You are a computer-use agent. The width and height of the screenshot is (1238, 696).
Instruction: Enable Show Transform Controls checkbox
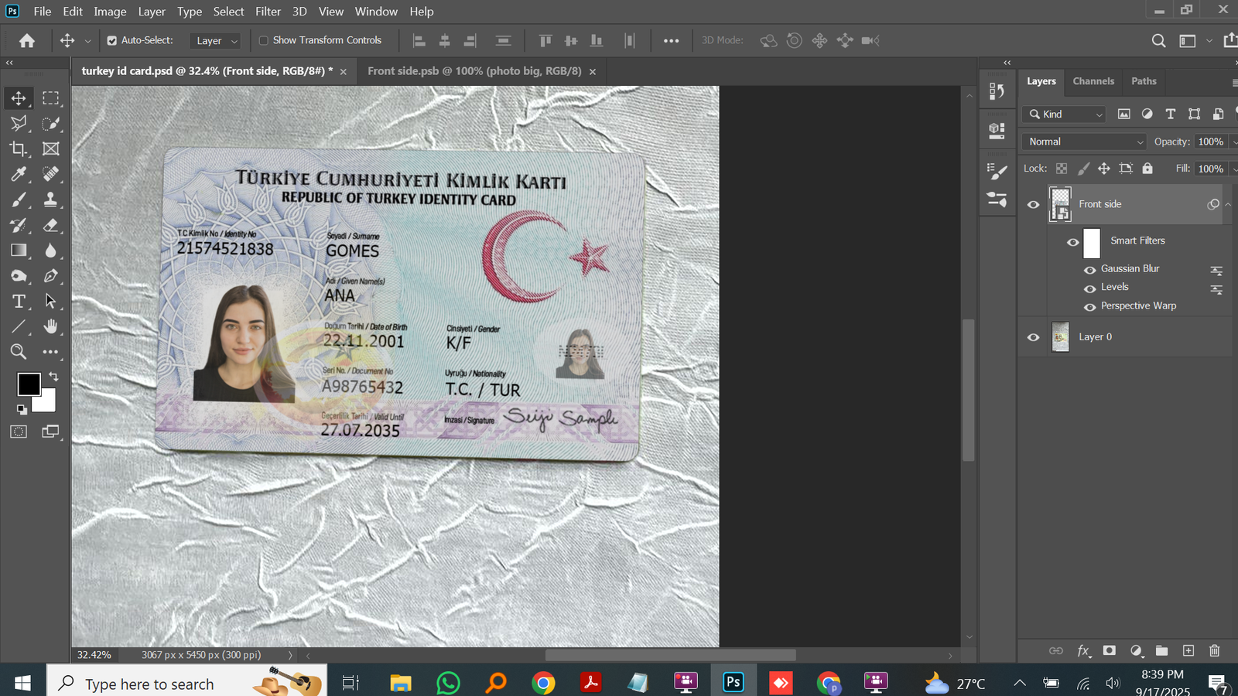coord(264,40)
